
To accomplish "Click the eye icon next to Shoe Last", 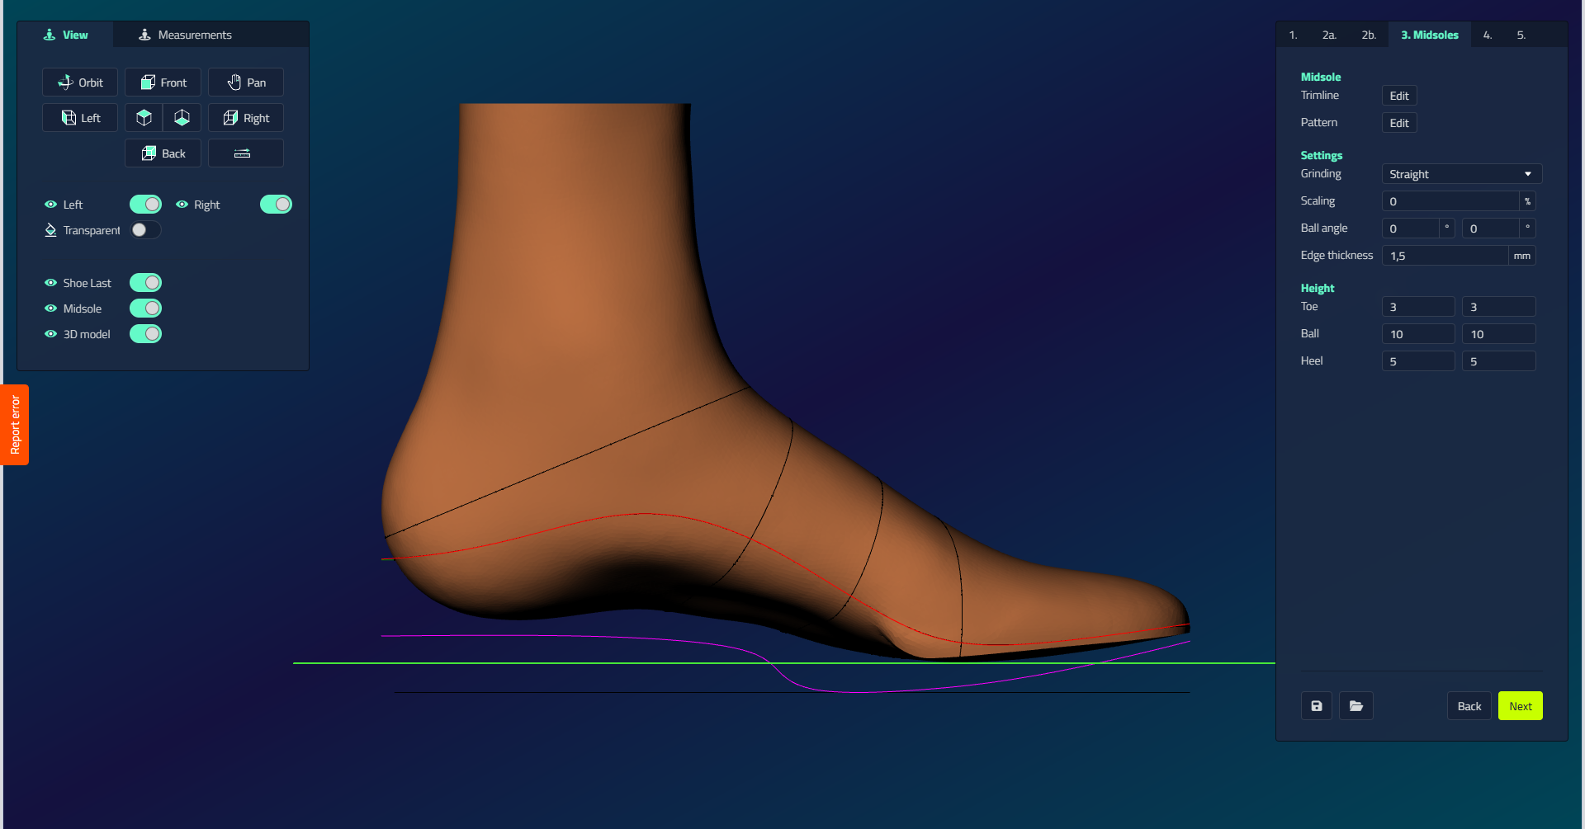I will (50, 283).
